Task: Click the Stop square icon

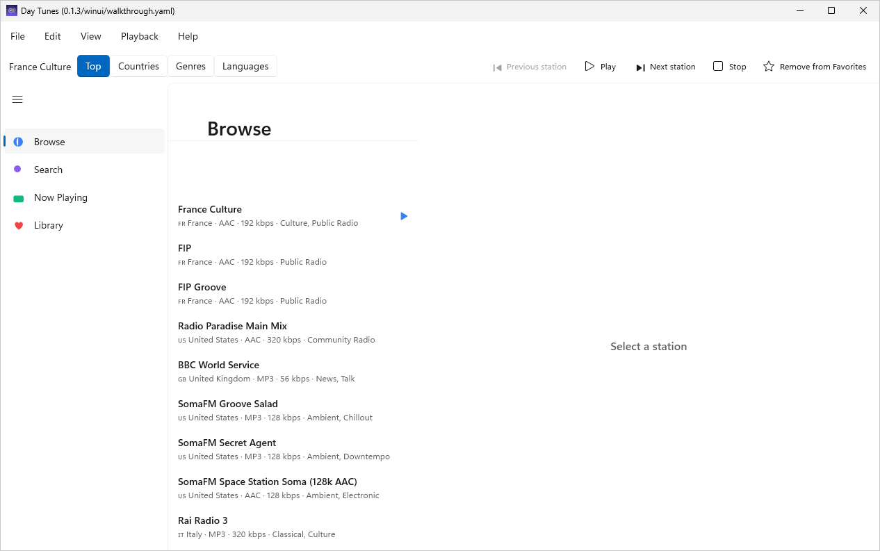Action: [x=718, y=66]
